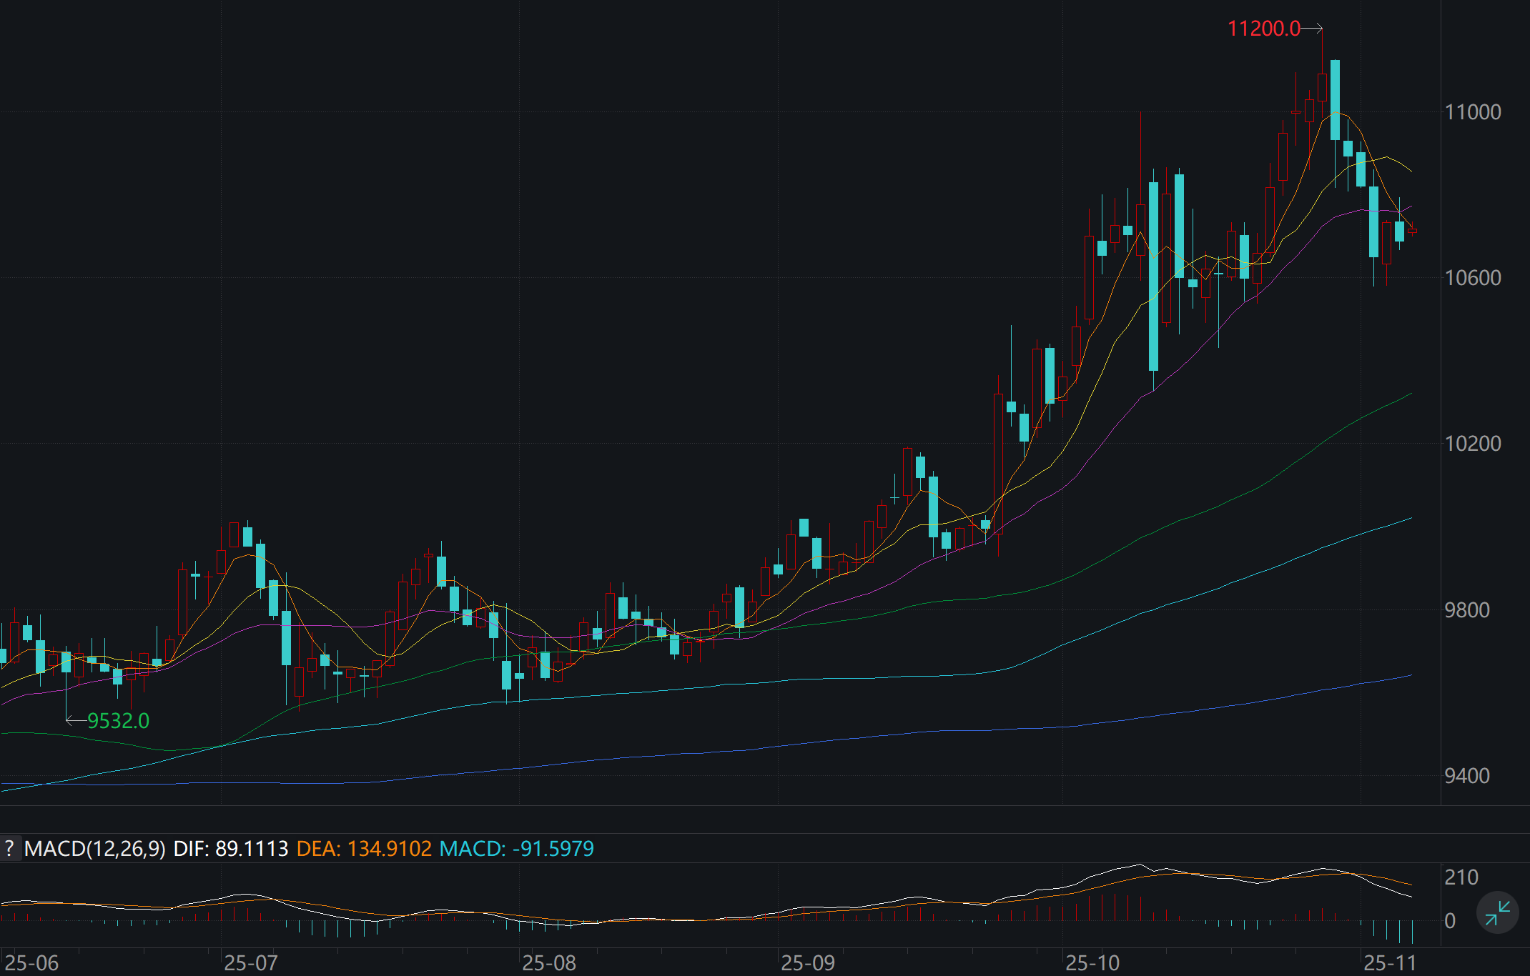Viewport: 1530px width, 976px height.
Task: Click the orange DEA: 134.9102 label
Action: (x=364, y=849)
